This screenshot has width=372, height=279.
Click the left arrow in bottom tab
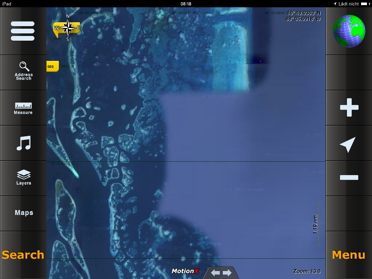(215, 273)
